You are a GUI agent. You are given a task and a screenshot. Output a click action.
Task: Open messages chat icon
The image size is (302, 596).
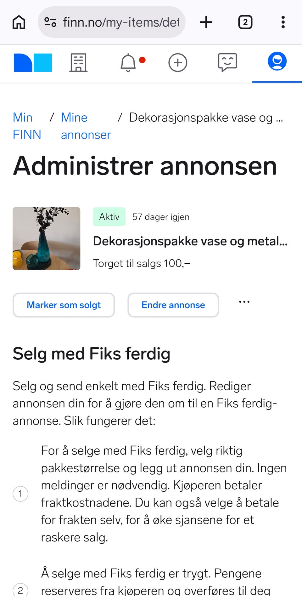(227, 62)
